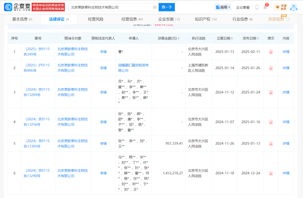Click 李锋 in row 6
Viewport: 303px width, 198px height.
(x=103, y=173)
